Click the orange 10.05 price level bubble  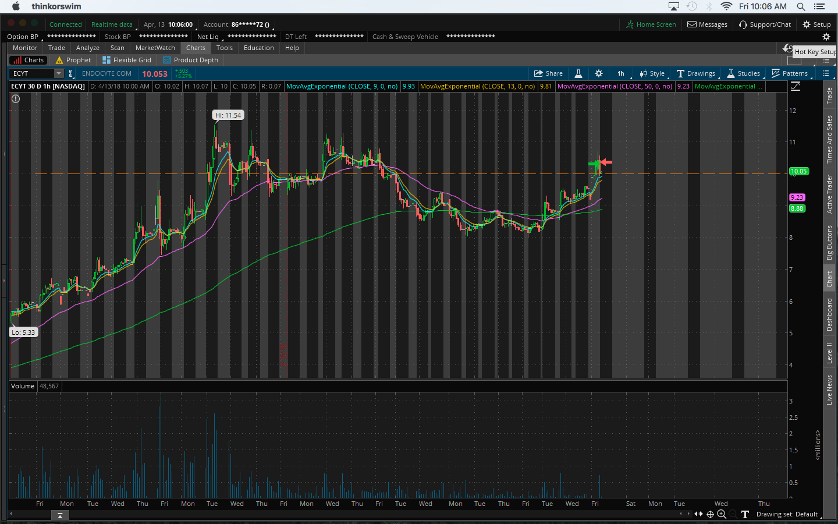click(x=798, y=171)
